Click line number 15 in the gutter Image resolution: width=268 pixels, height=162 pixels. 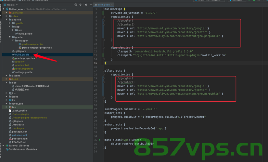[x=96, y=63]
